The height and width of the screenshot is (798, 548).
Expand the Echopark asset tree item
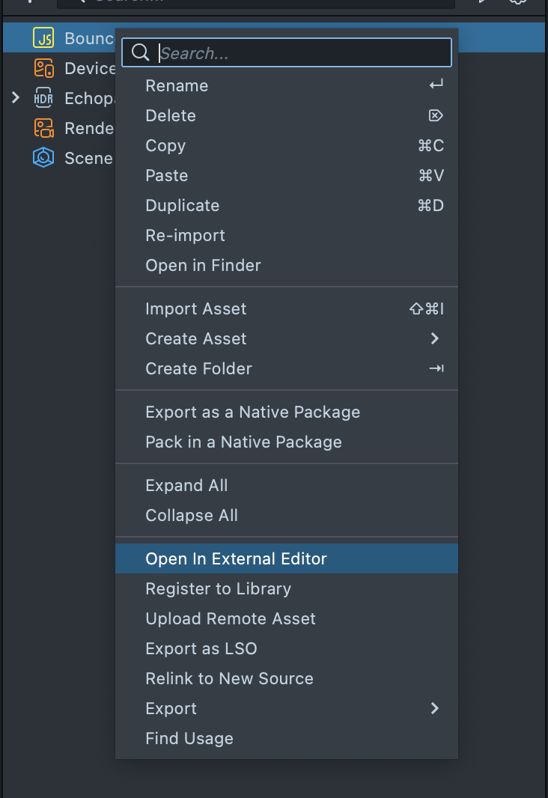point(16,98)
